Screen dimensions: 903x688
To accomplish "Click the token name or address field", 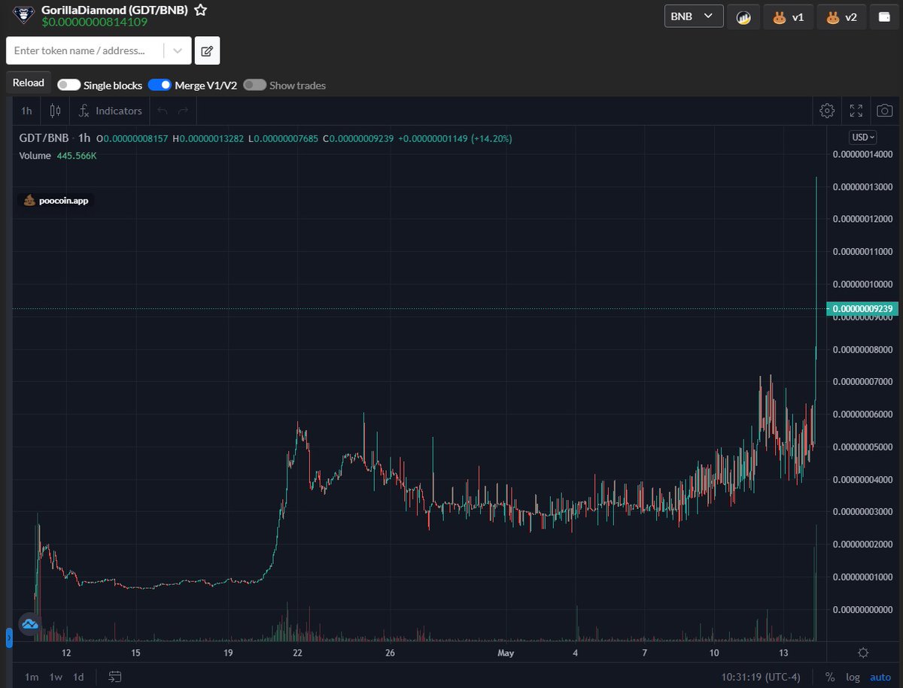I will (86, 50).
